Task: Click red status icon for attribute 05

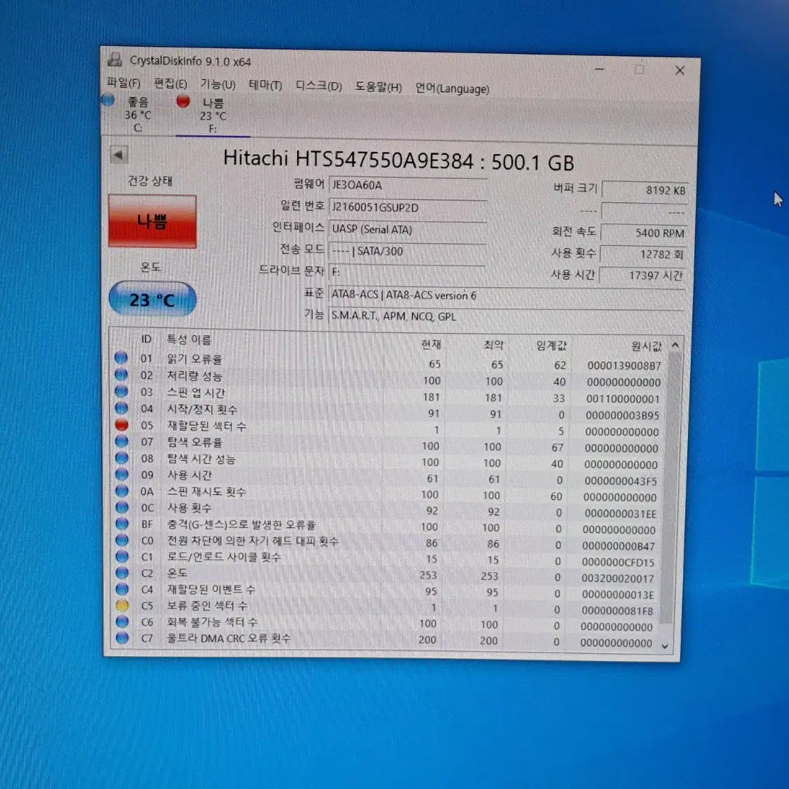Action: 122,424
